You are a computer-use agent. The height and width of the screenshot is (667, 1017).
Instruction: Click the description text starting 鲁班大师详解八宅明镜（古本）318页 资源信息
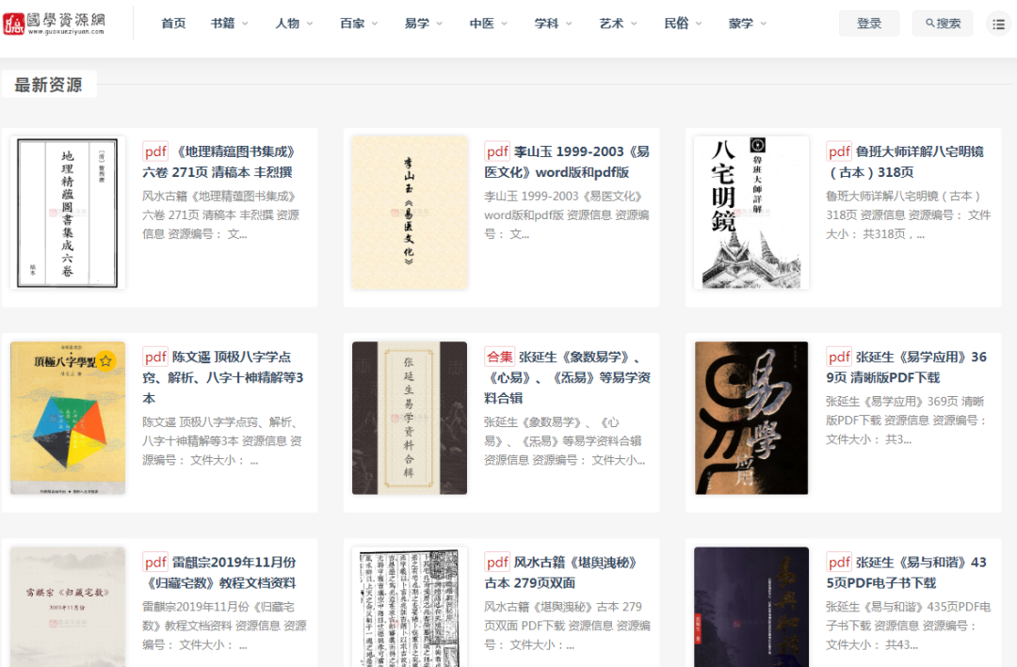pyautogui.click(x=908, y=215)
